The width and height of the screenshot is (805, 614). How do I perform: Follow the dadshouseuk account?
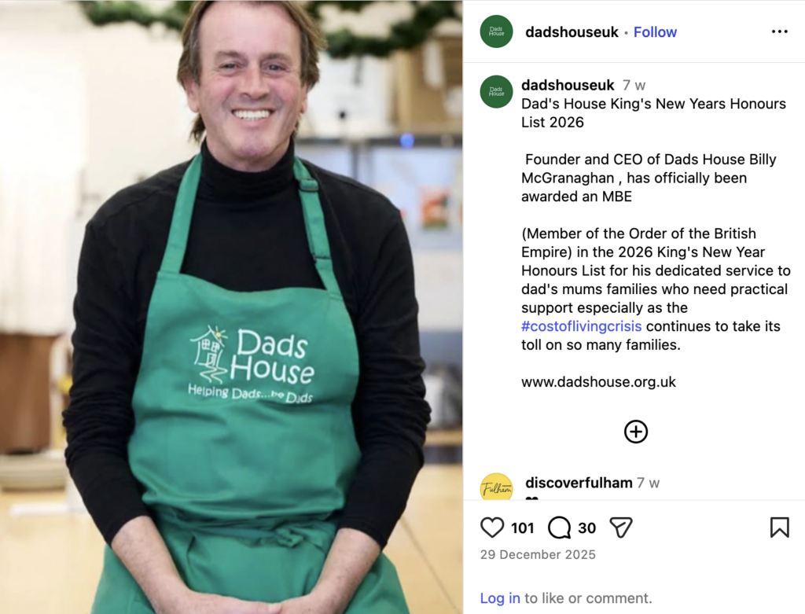pyautogui.click(x=655, y=32)
